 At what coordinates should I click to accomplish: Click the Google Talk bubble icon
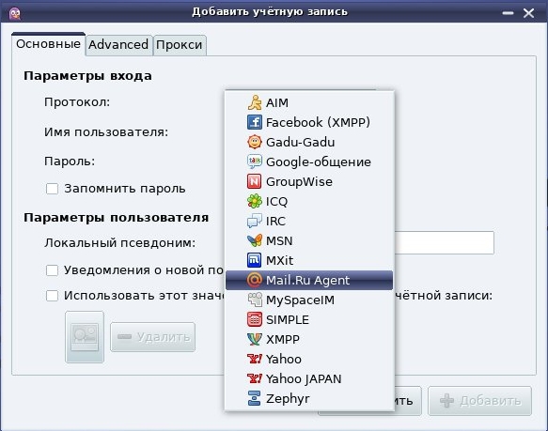tap(255, 162)
